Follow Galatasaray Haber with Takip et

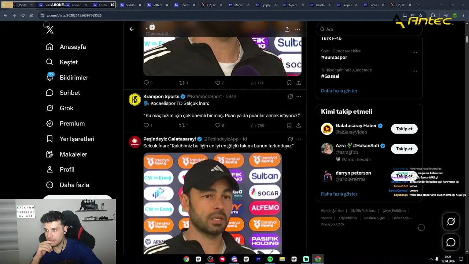coord(404,129)
